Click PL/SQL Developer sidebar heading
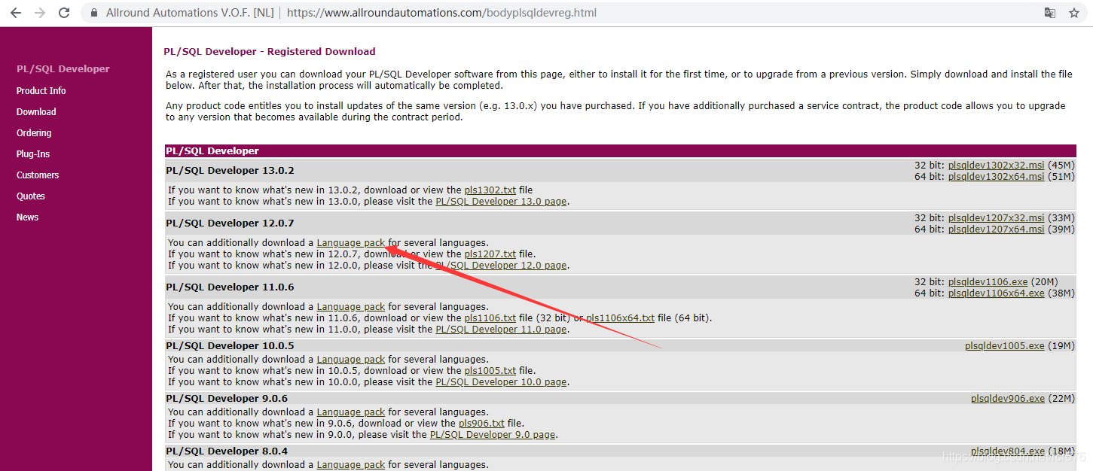 click(x=63, y=69)
